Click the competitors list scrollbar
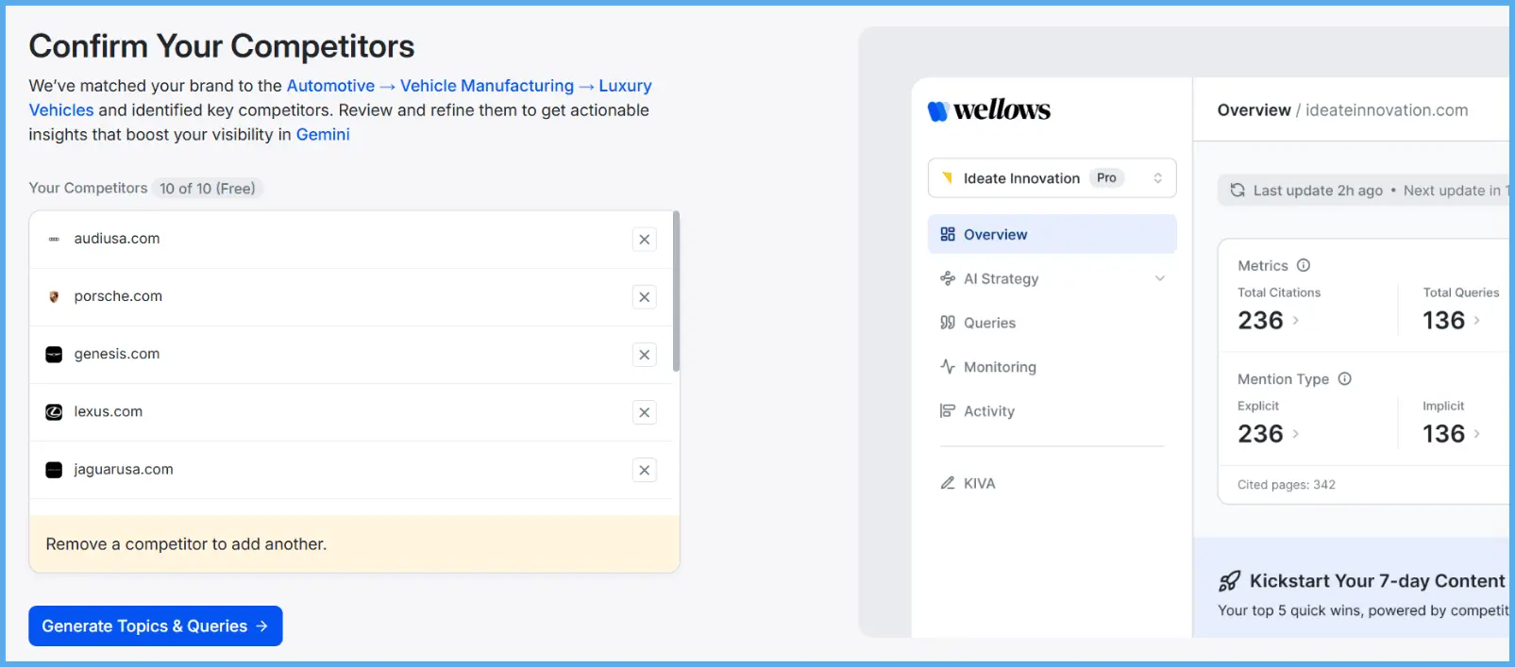 click(x=676, y=292)
